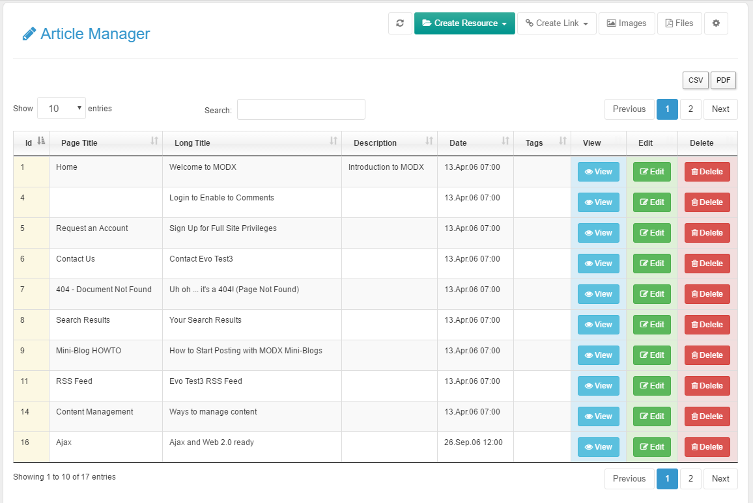Select page 1 in top pagination

[667, 109]
